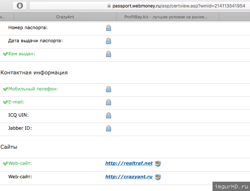The width and height of the screenshot is (250, 191).
Task: Click the green checkmark by Кем выдан
Action: (5, 54)
